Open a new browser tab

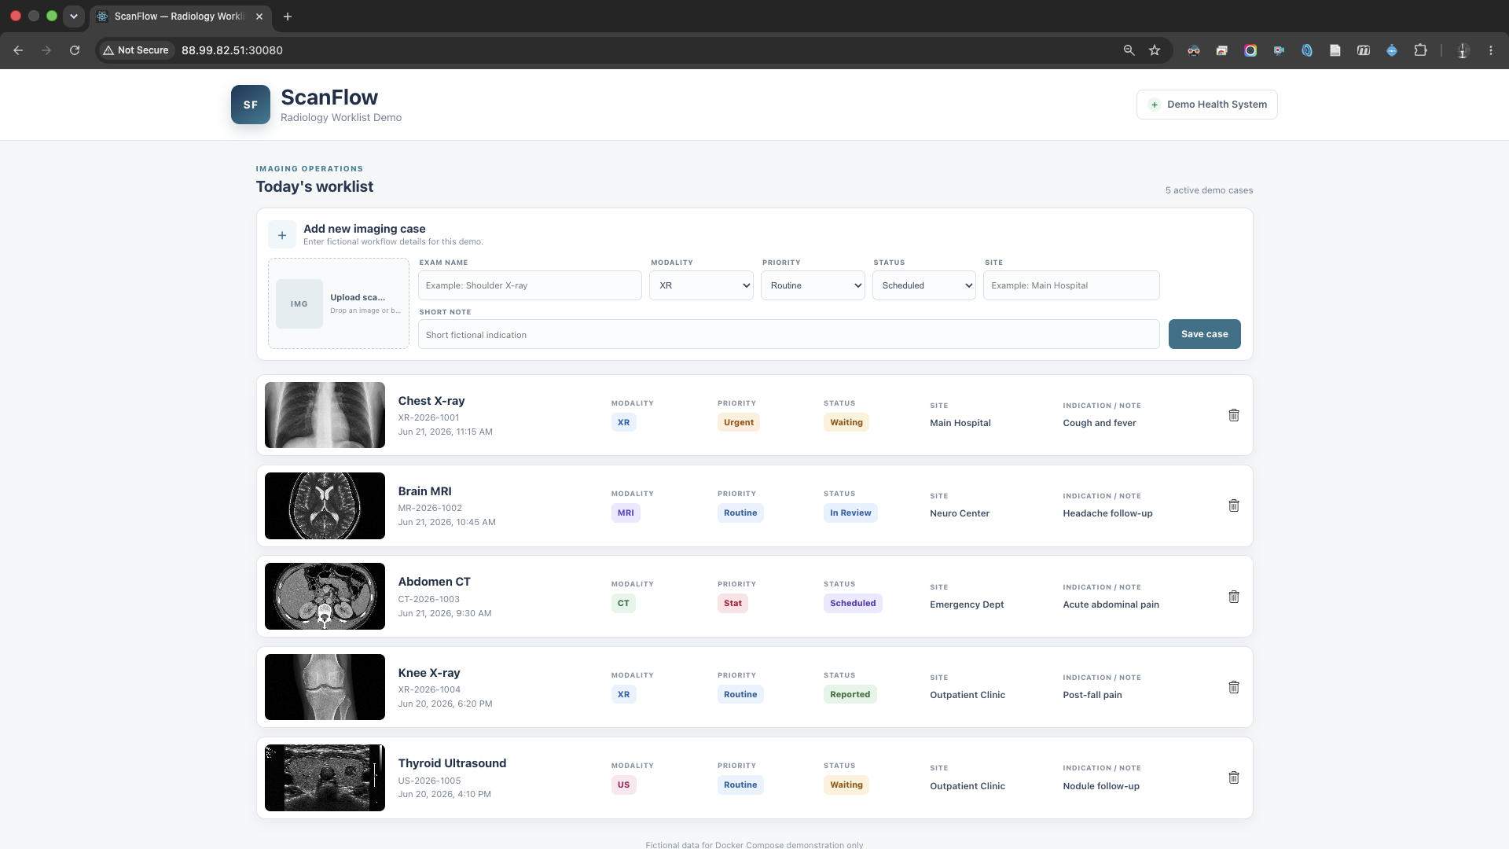pos(288,17)
